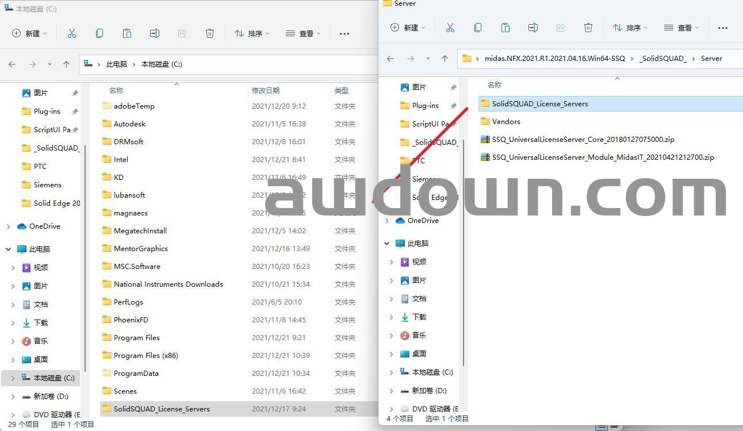Click the Rename icon in the Server window toolbar
The width and height of the screenshot is (743, 431).
tap(533, 28)
